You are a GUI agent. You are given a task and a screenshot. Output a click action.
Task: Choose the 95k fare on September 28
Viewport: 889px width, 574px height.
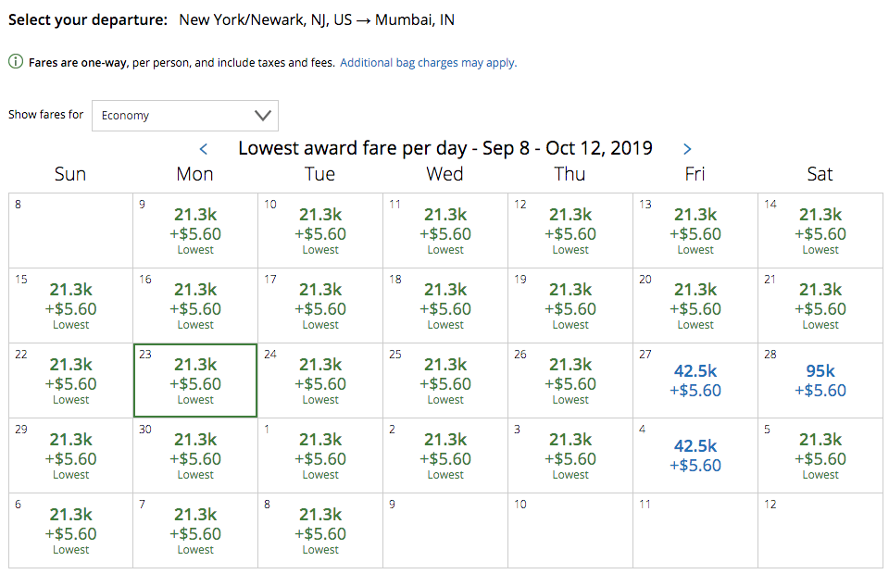(x=820, y=381)
